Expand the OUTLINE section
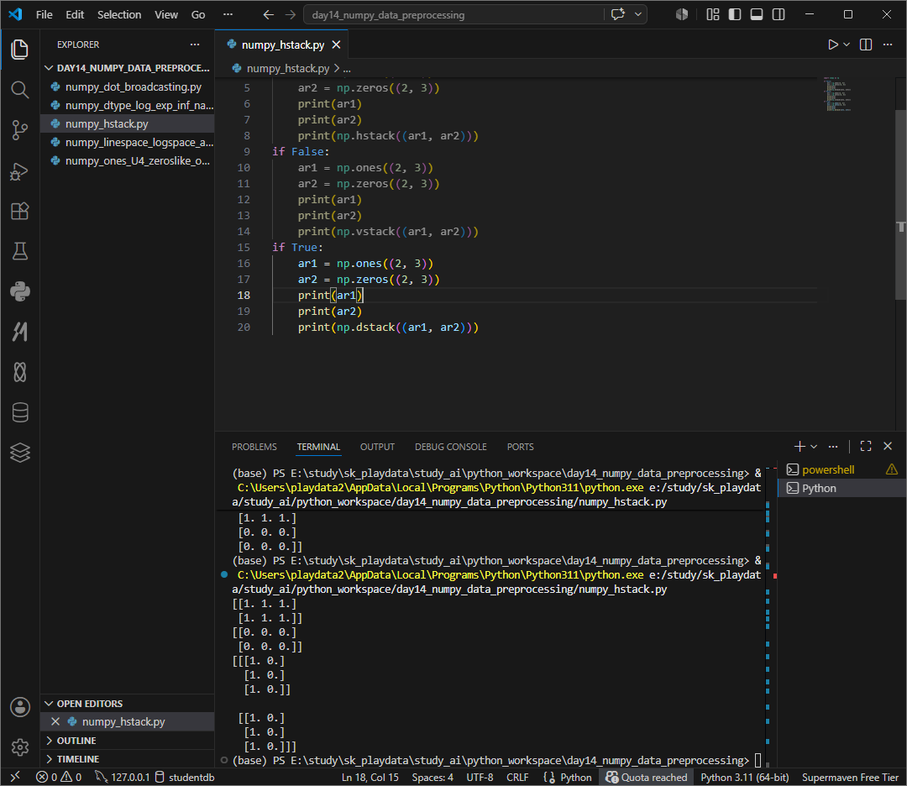Screen dimensions: 907x786 (x=128, y=741)
